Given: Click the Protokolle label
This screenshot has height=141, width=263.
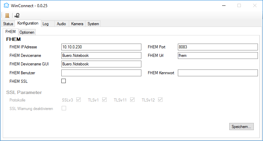Looking at the screenshot, I should [x=17, y=100].
